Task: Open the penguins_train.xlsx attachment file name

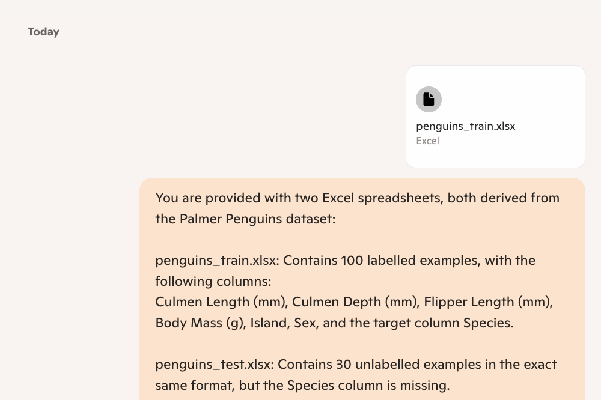Action: (x=465, y=127)
